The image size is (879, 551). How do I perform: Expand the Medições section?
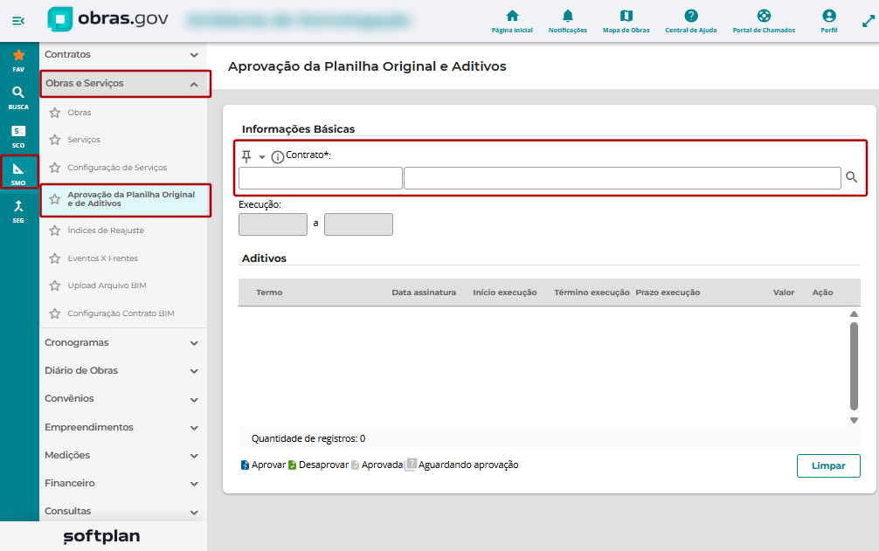pos(123,455)
